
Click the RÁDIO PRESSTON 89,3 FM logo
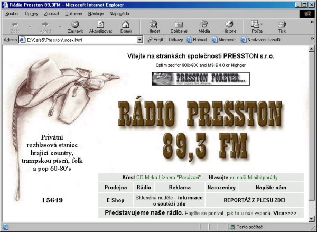coord(200,131)
